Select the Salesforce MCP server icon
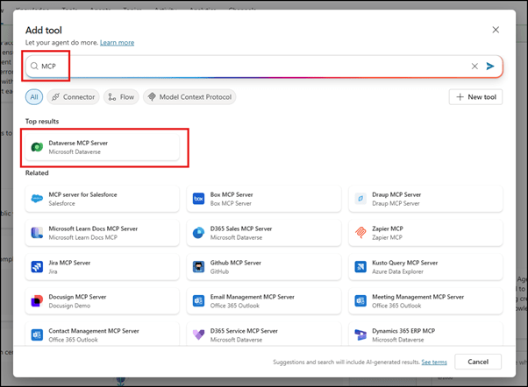Screen dimensions: 528x387 click(x=37, y=199)
